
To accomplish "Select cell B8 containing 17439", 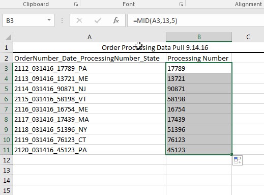I will (x=199, y=119).
